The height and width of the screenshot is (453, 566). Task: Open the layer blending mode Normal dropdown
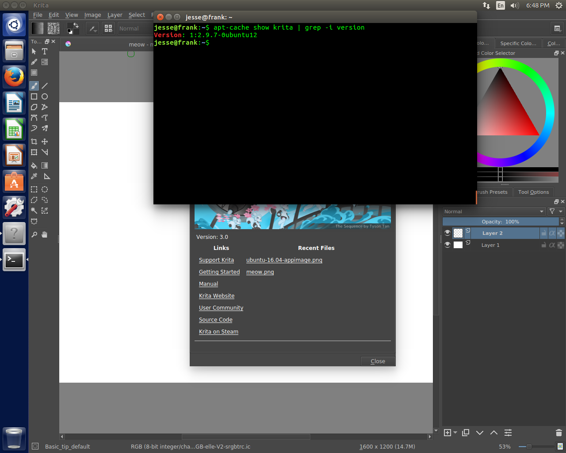[494, 211]
